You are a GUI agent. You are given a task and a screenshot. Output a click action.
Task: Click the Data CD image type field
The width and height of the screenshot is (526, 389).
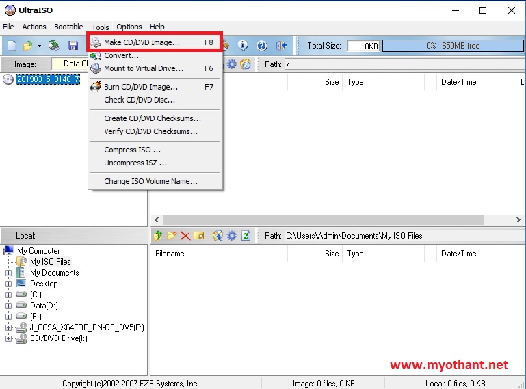click(70, 64)
